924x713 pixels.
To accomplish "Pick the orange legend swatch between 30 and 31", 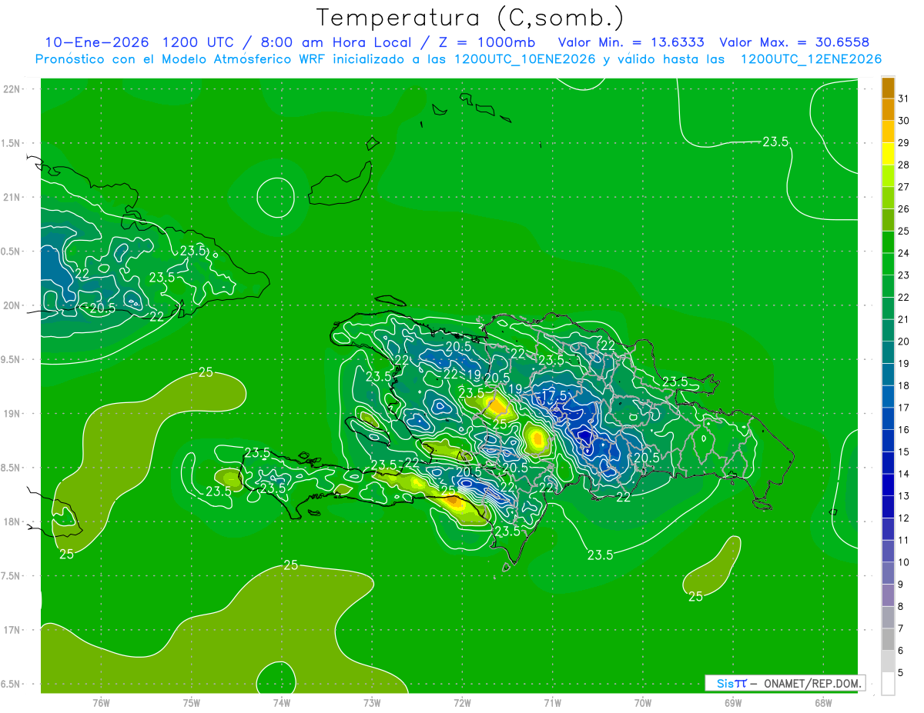I will pos(888,110).
